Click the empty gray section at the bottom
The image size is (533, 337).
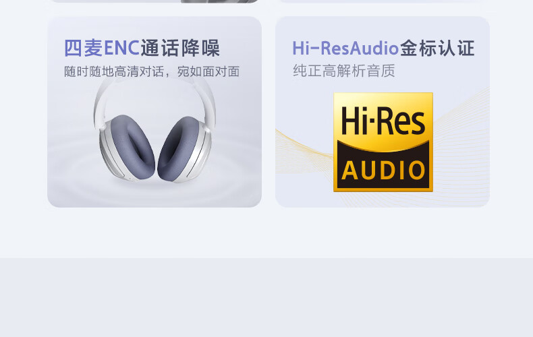coord(266,297)
